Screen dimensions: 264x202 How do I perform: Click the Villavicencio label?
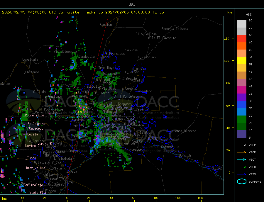[65, 52]
